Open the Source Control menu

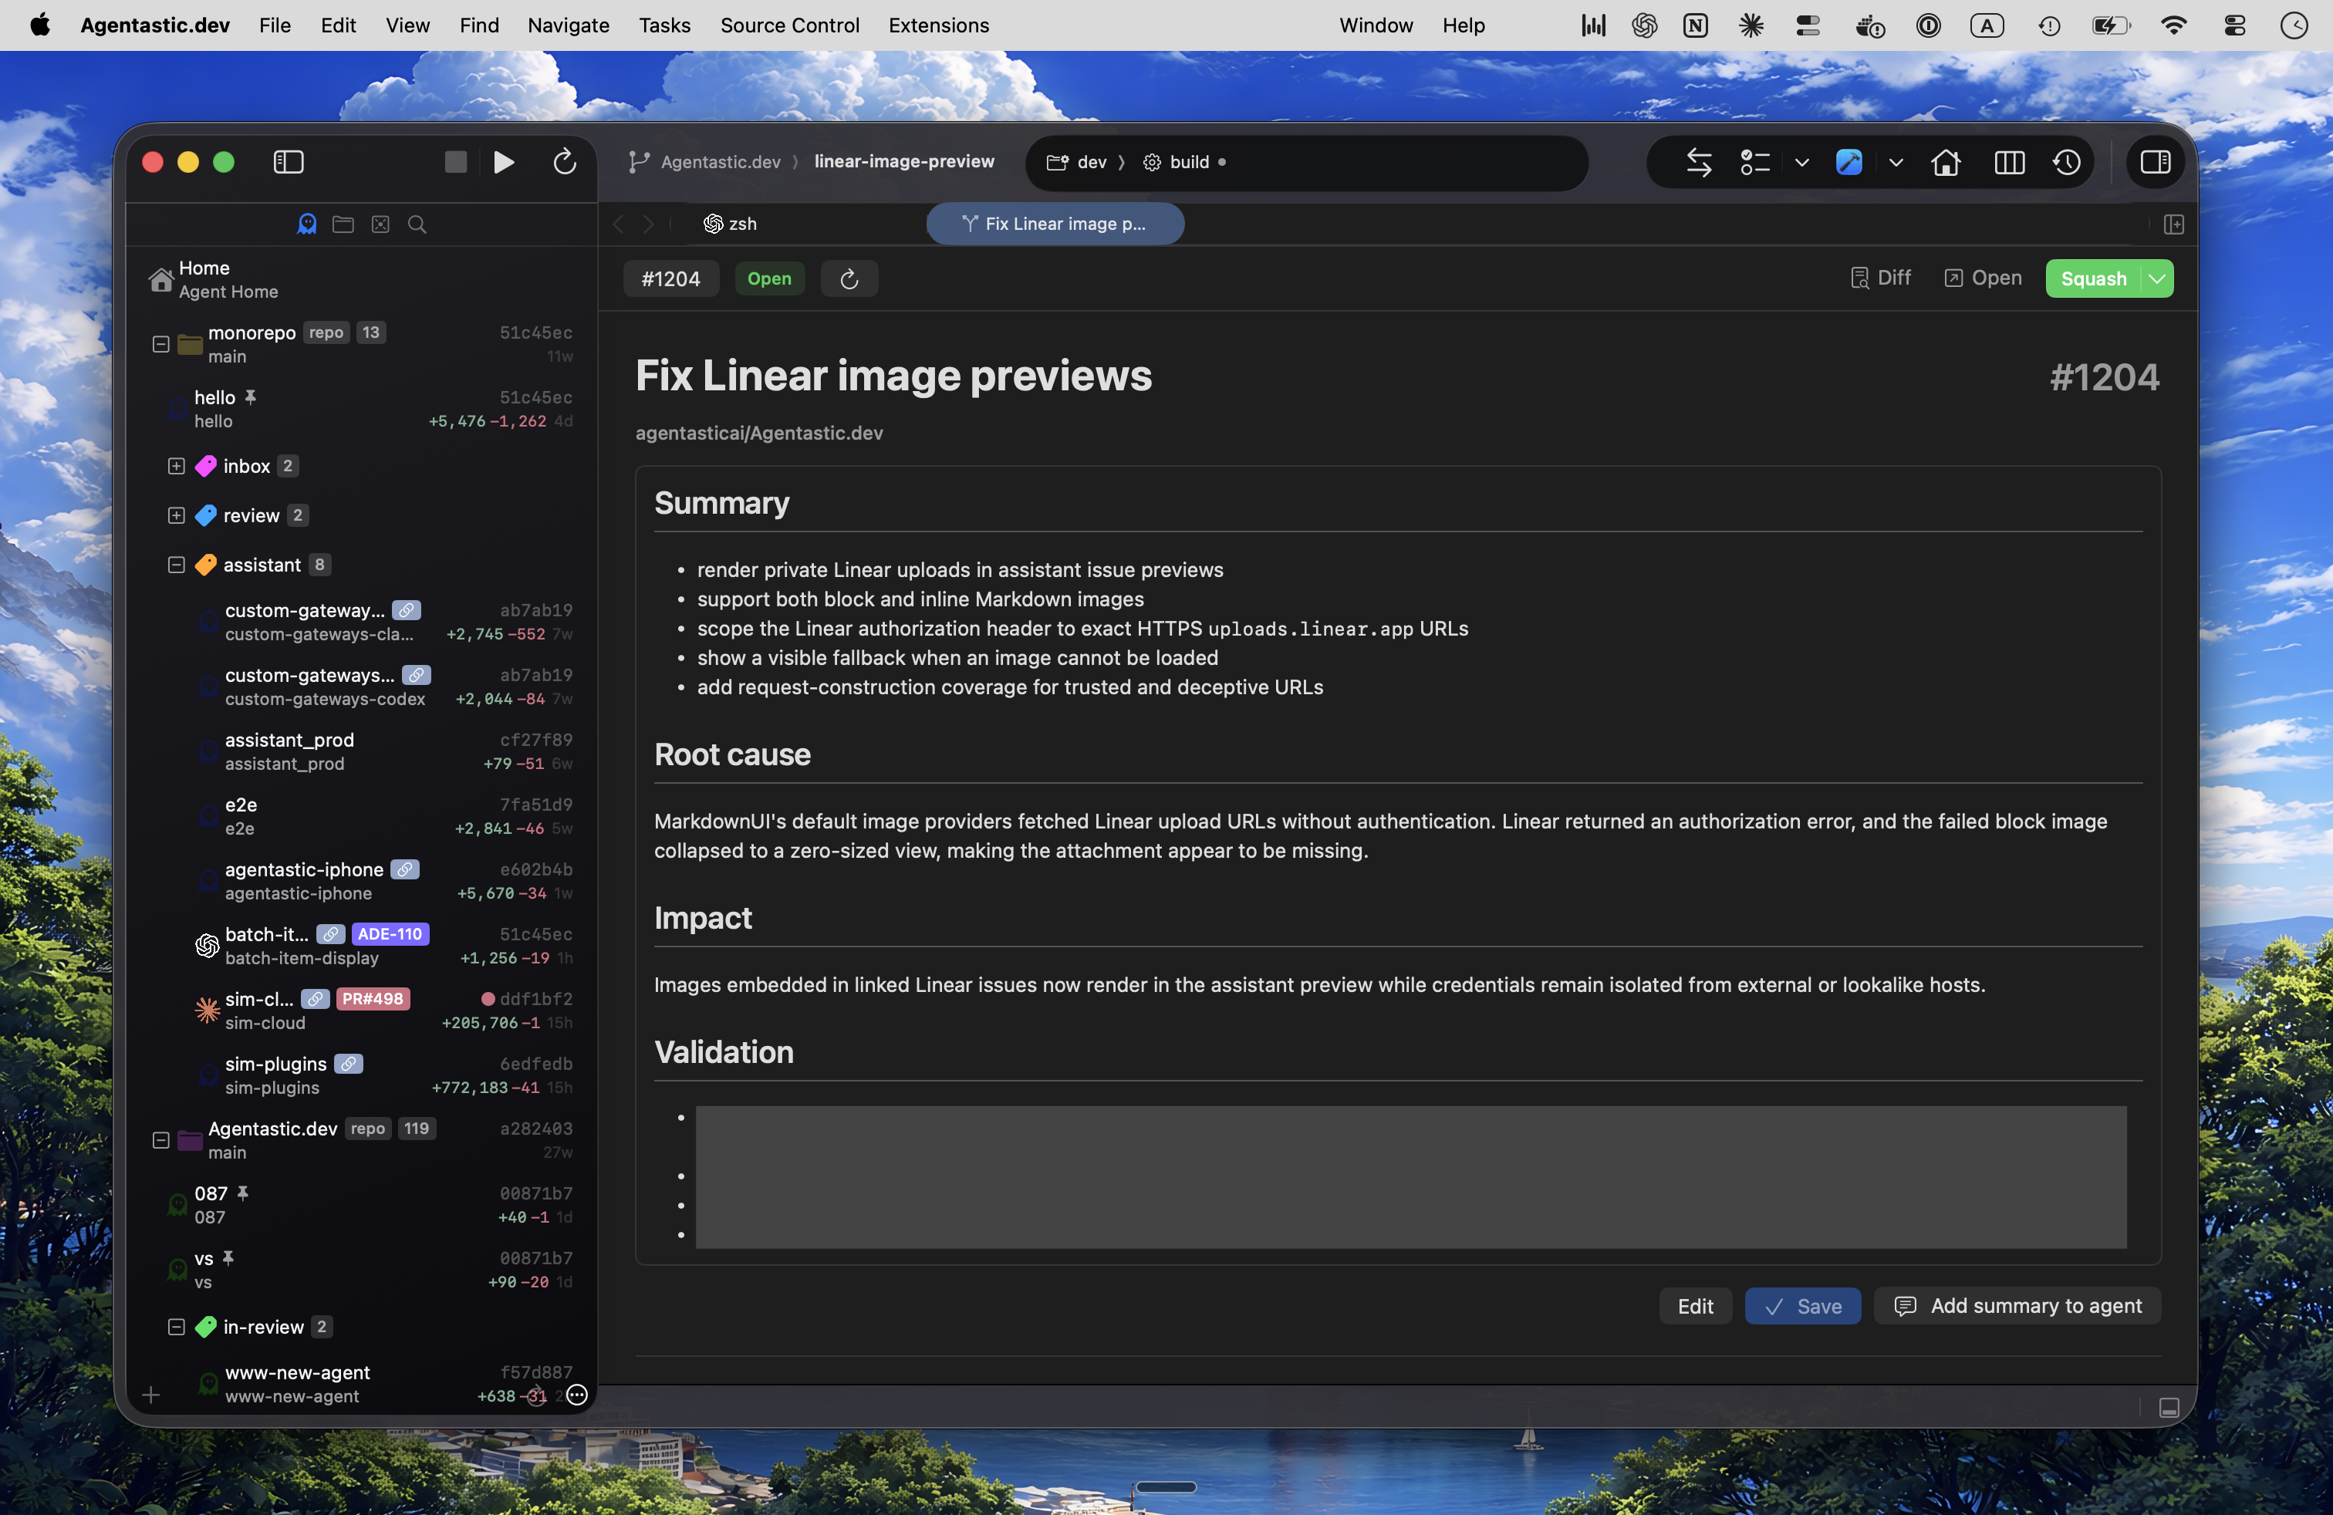(790, 25)
